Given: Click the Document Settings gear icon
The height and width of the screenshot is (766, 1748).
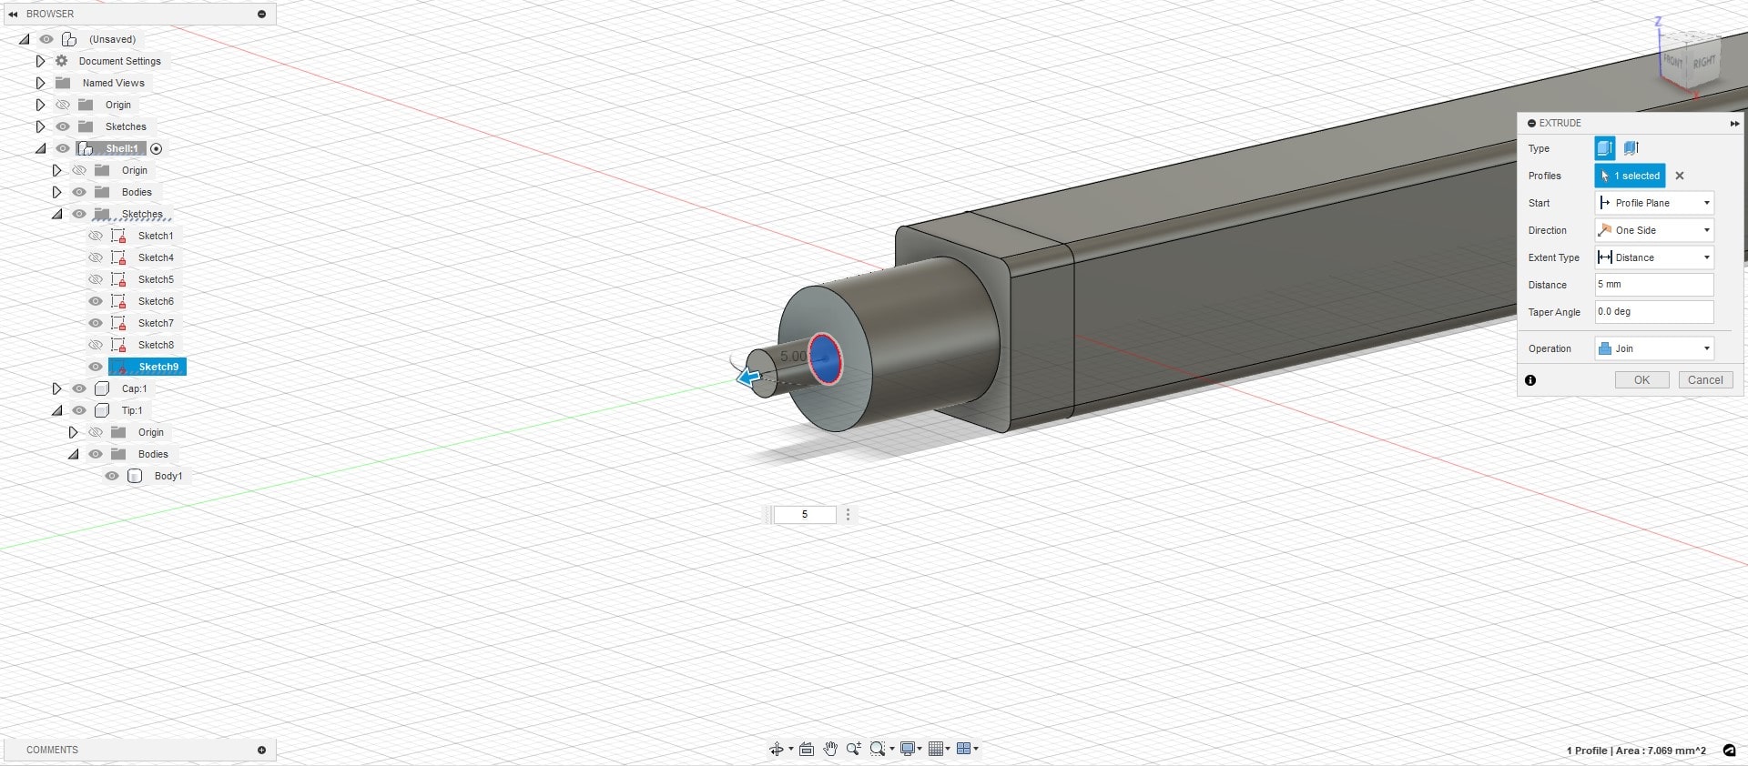Looking at the screenshot, I should pos(62,61).
